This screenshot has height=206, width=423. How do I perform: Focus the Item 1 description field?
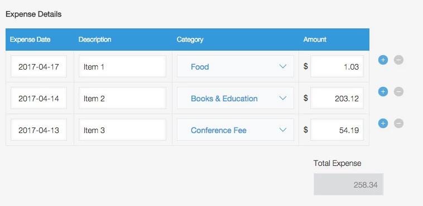[122, 66]
